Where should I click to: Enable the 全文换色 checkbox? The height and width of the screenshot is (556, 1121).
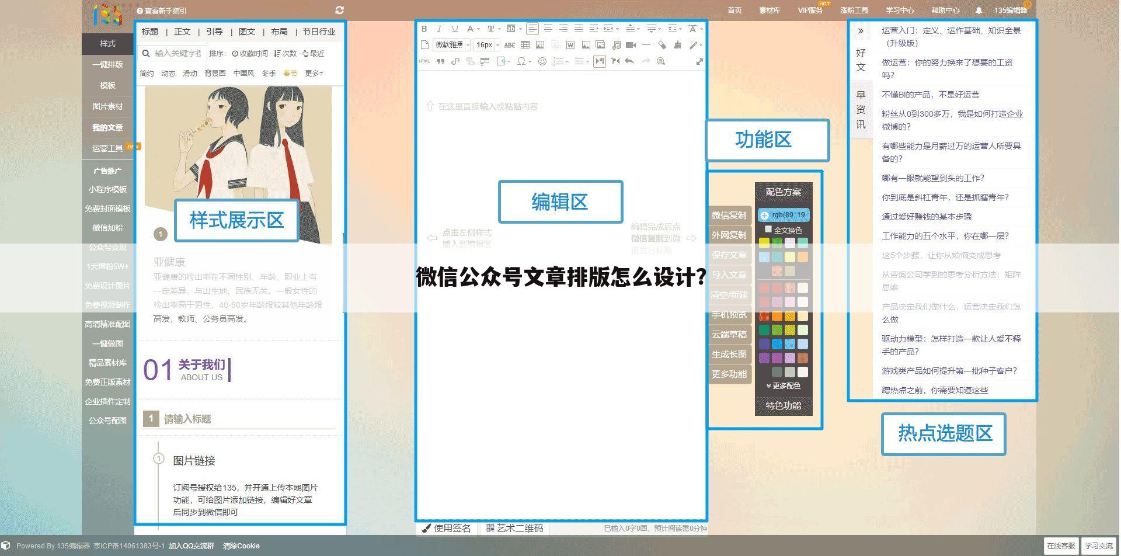[x=768, y=230]
